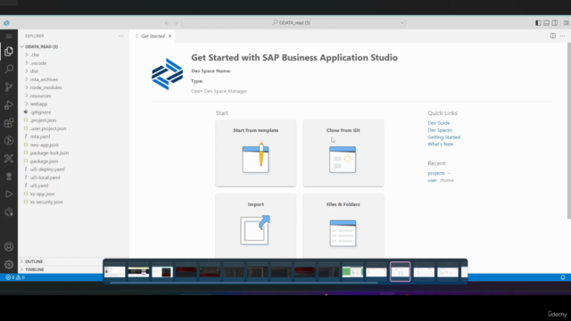This screenshot has height=321, width=571.
Task: Open the Accounts icon in activity bar
Action: click(9, 247)
